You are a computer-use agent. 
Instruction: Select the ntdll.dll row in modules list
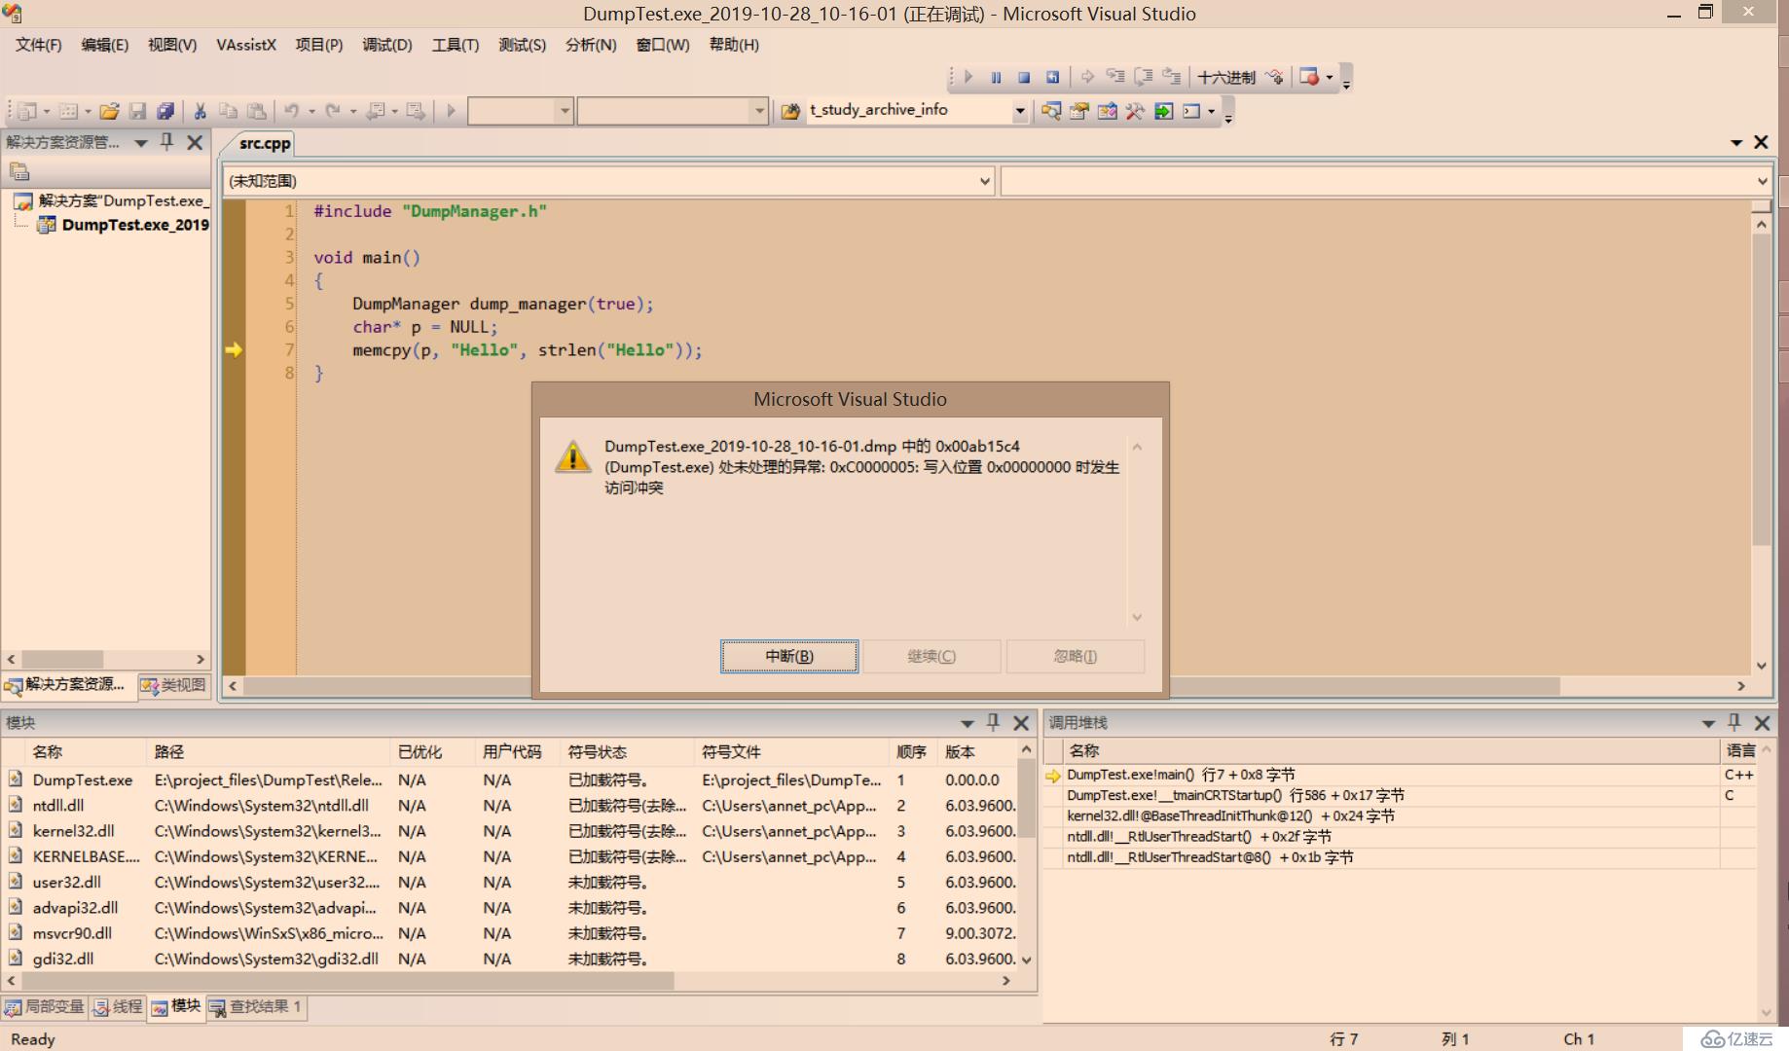pyautogui.click(x=511, y=806)
